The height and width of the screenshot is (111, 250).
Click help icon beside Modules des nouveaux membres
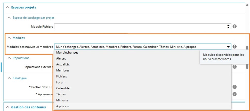point(235,47)
